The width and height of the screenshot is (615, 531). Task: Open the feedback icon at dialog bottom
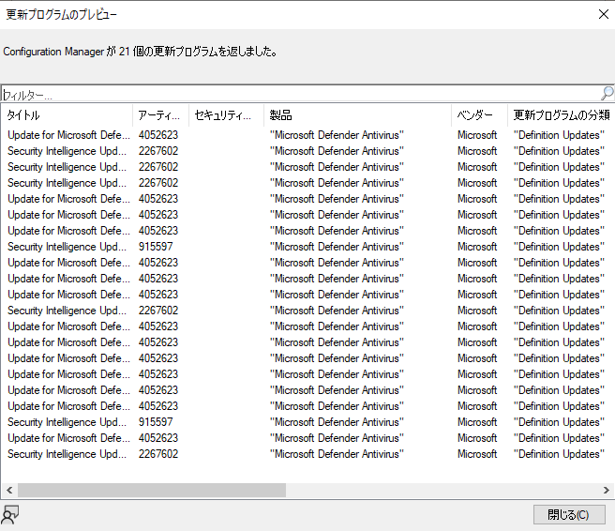click(10, 515)
